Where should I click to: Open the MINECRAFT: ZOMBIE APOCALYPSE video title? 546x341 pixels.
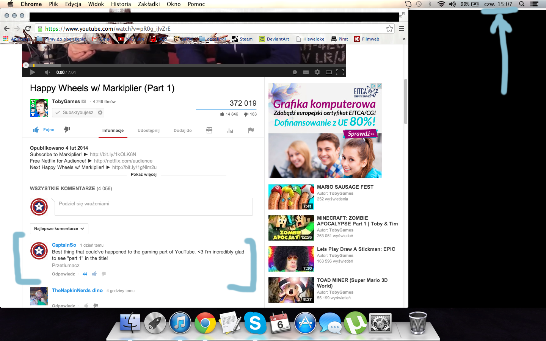coord(358,221)
